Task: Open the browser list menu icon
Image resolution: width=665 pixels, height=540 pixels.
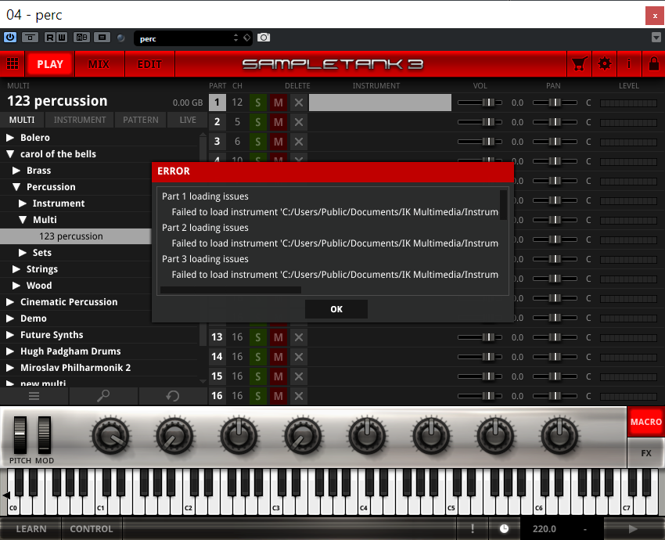Action: click(x=34, y=396)
